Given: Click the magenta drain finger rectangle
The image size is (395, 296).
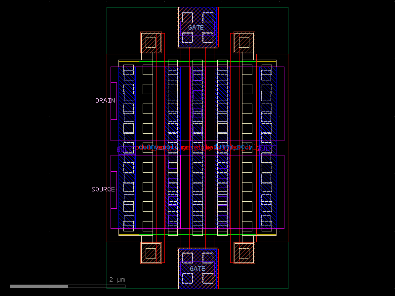Looking at the screenshot, I should 115,99.
